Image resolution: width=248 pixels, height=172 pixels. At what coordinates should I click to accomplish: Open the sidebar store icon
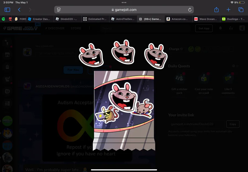tap(7, 55)
